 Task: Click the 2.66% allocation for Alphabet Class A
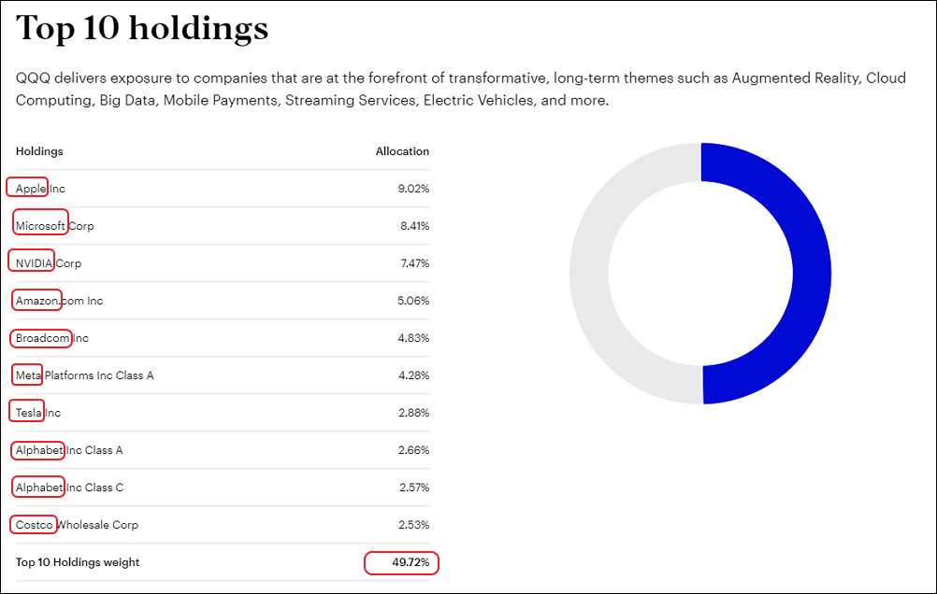(x=413, y=450)
